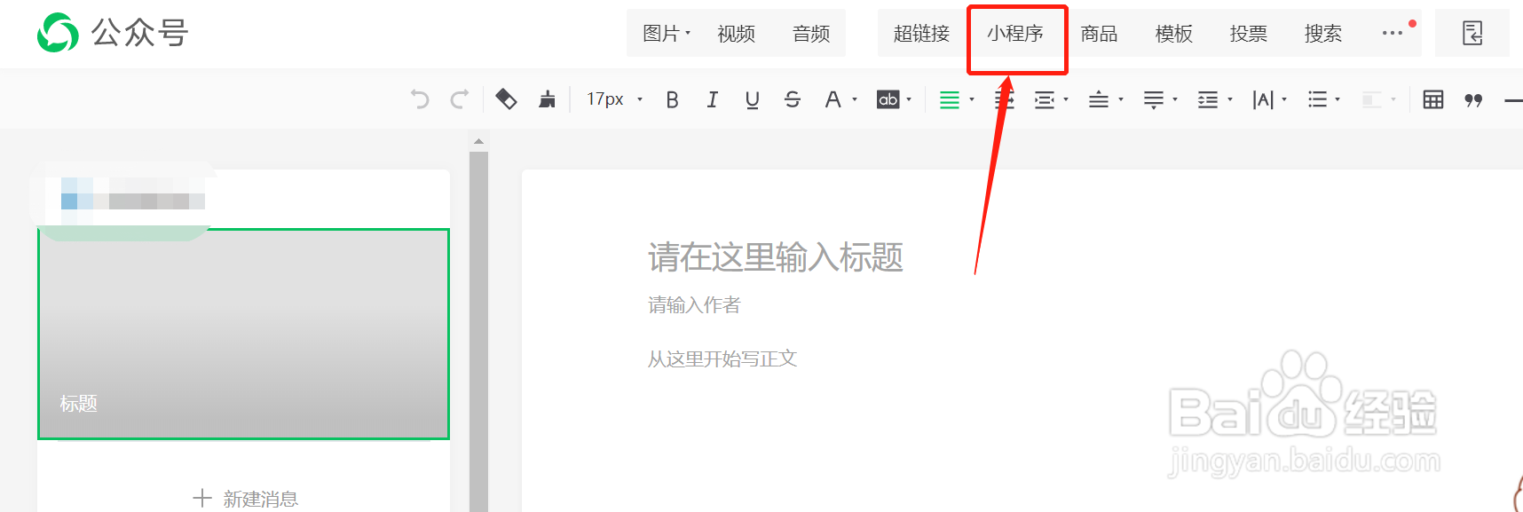The height and width of the screenshot is (512, 1523).
Task: Click the 超链接 button
Action: click(921, 34)
